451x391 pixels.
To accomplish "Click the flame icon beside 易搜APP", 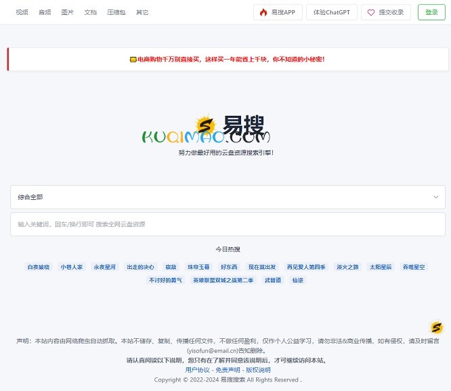I will [263, 12].
